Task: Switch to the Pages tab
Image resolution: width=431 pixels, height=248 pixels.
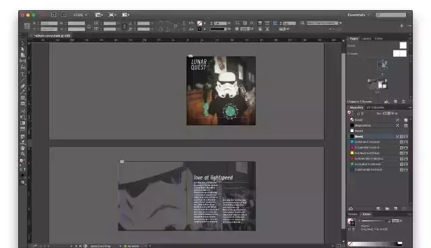Action: click(x=354, y=39)
